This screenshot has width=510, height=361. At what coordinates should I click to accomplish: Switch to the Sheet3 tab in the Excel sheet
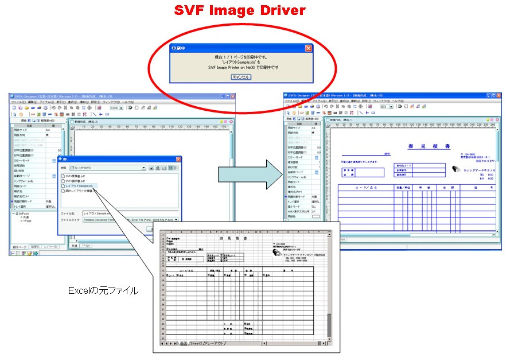click(x=196, y=343)
